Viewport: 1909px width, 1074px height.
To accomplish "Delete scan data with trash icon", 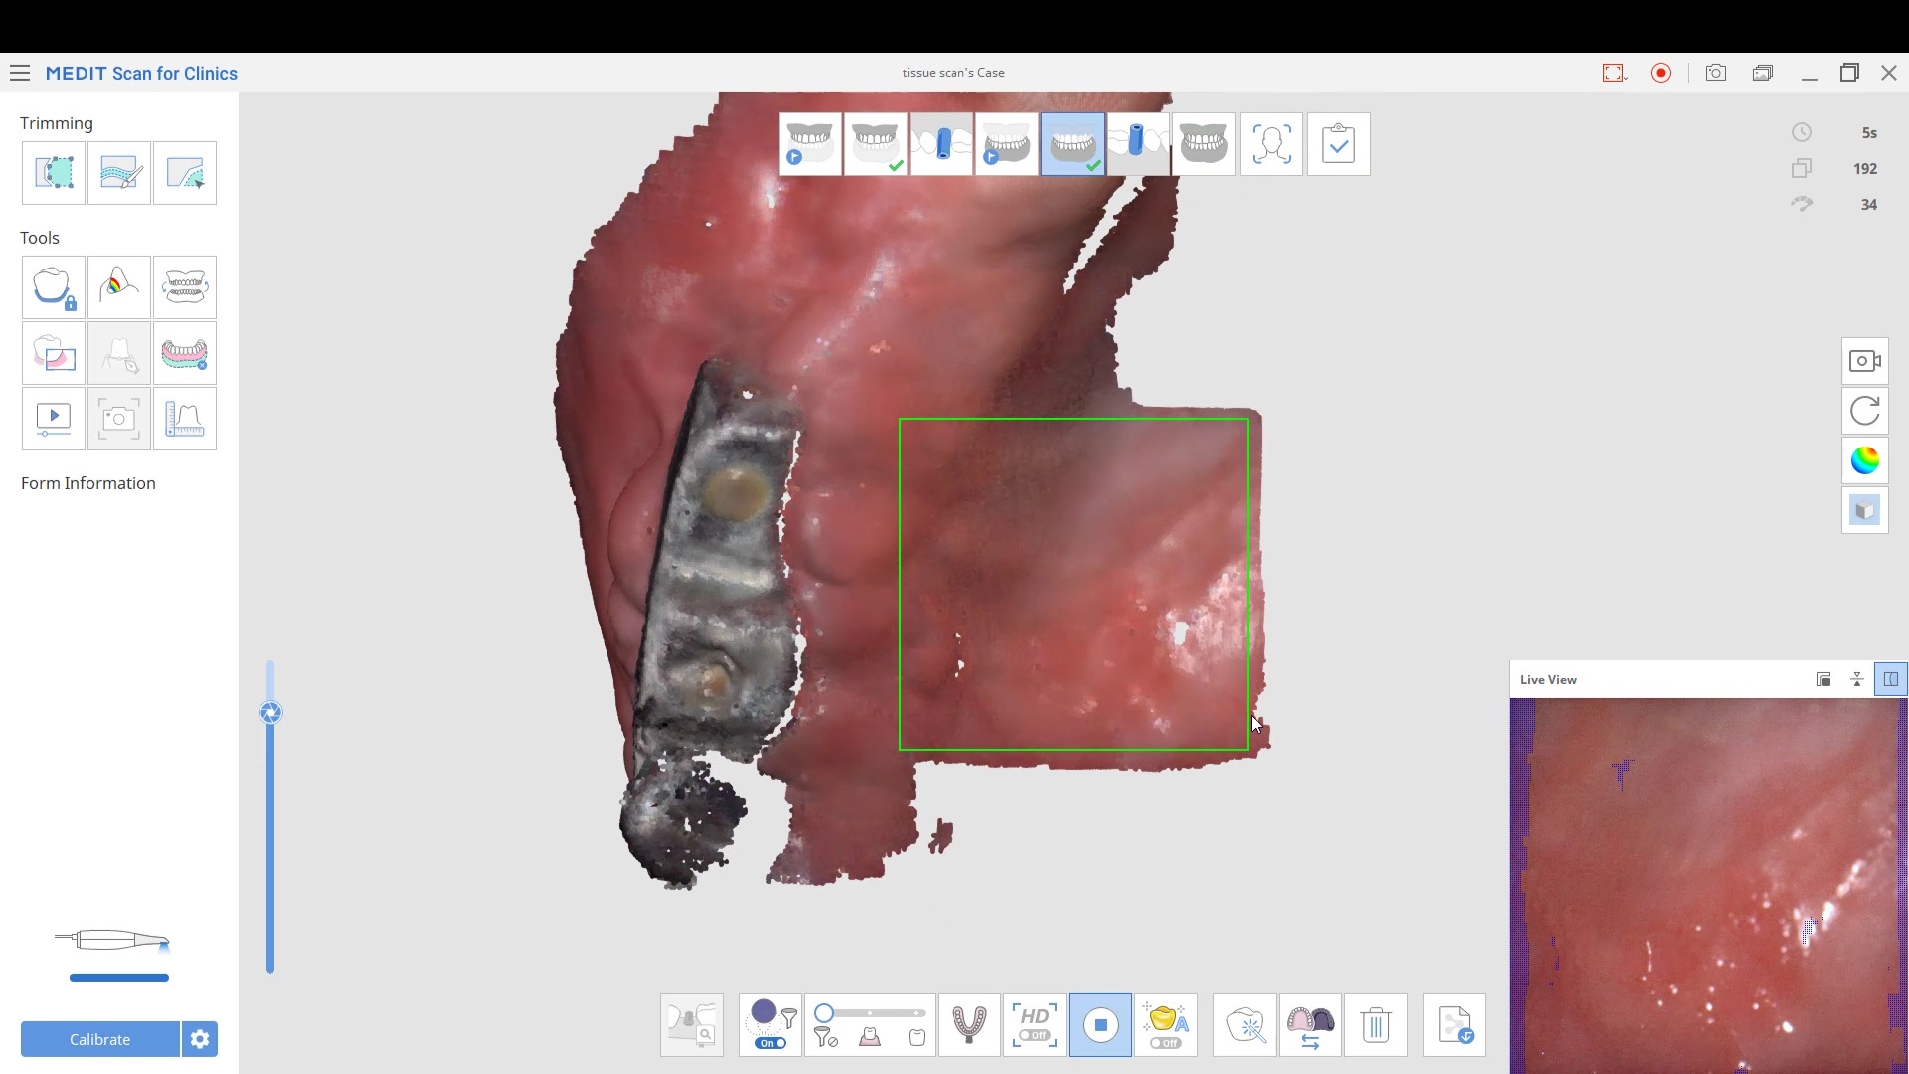I will click(1376, 1025).
